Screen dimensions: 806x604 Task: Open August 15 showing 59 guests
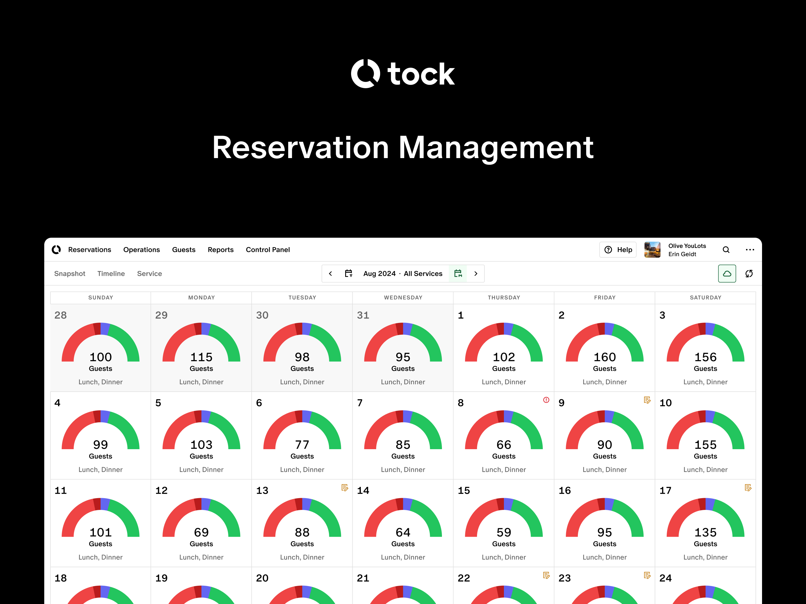[x=504, y=523]
